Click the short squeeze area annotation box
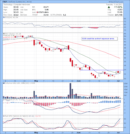The height and width of the screenshot is (134, 130). click(99, 39)
